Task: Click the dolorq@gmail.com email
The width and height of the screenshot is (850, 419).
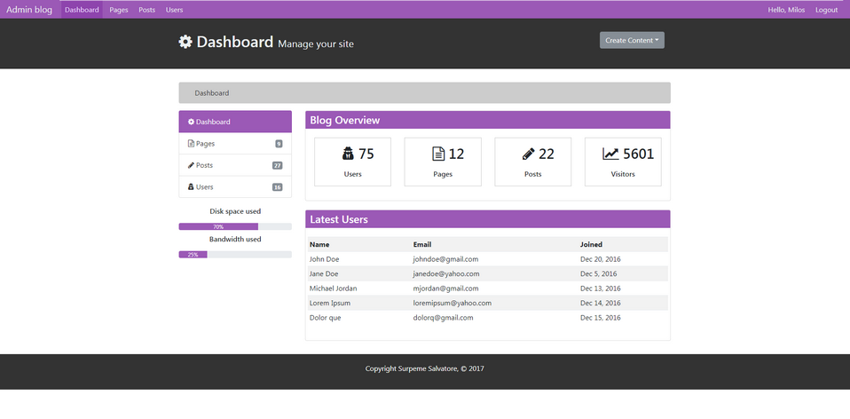Action: [443, 318]
